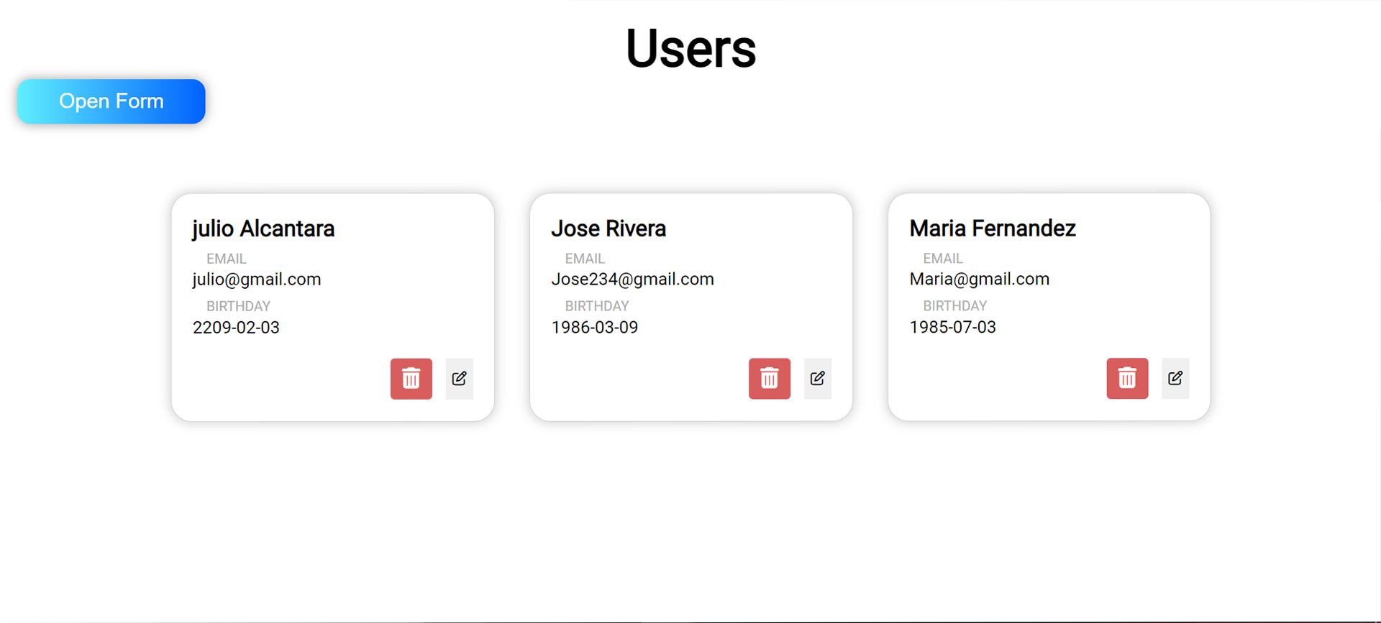Open the new user form

(x=111, y=101)
